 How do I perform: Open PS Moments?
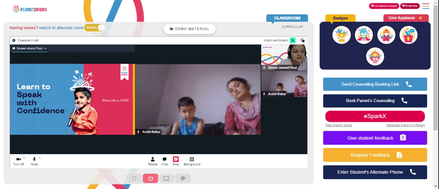pyautogui.click(x=410, y=6)
